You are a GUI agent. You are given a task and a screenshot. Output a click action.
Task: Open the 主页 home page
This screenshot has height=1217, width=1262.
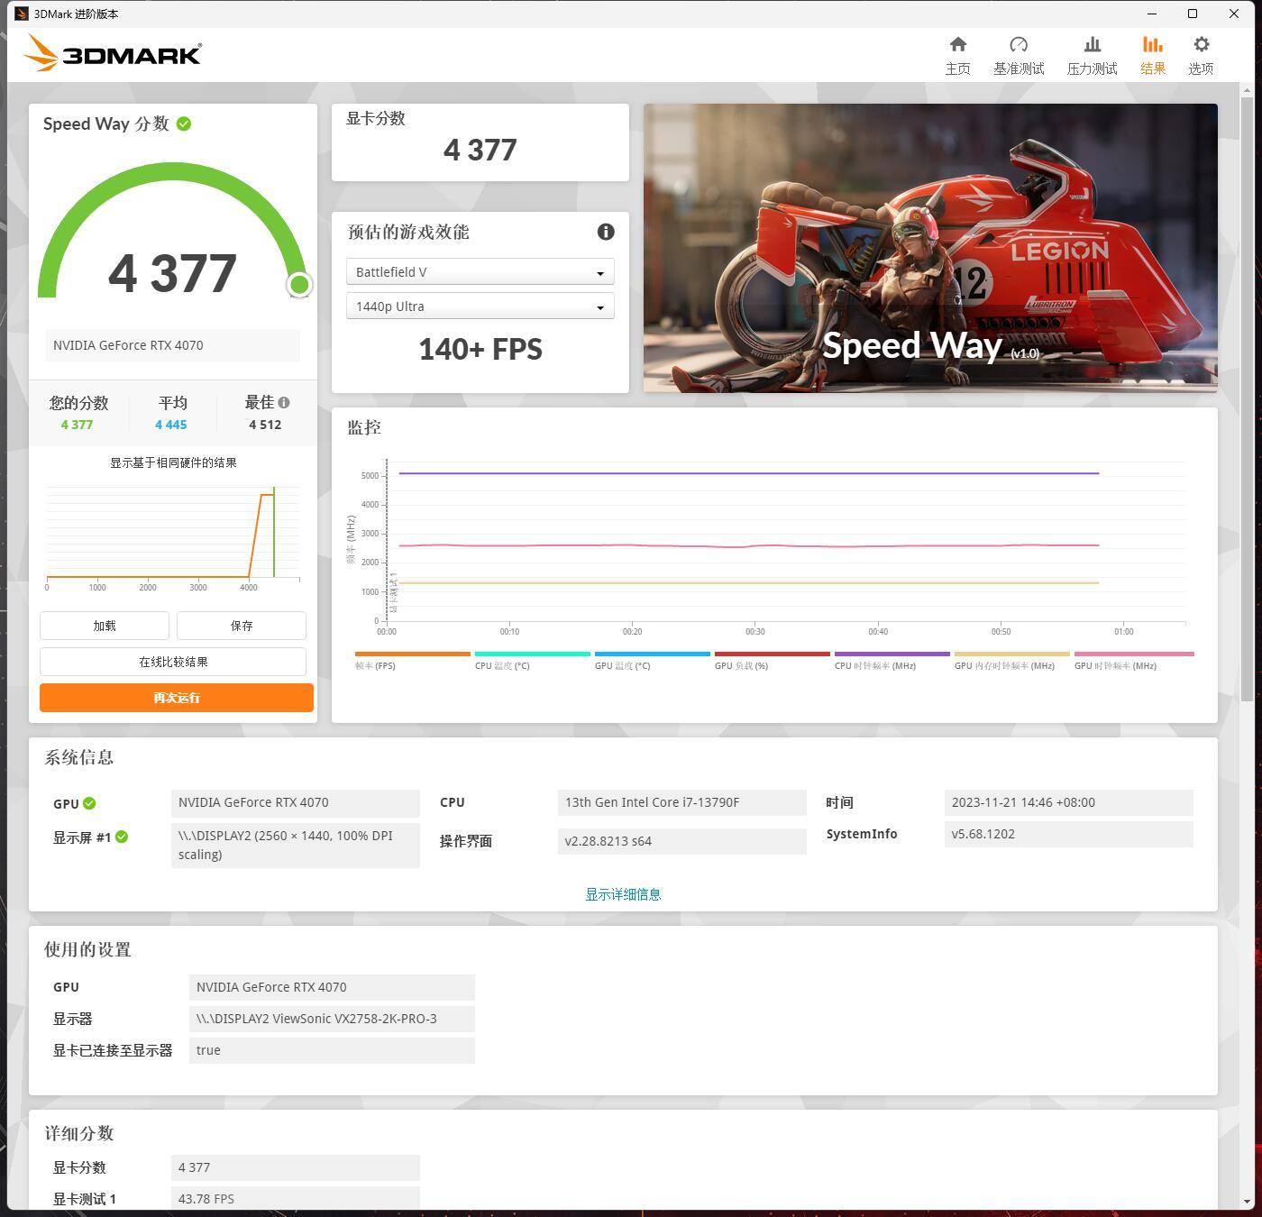tap(957, 54)
